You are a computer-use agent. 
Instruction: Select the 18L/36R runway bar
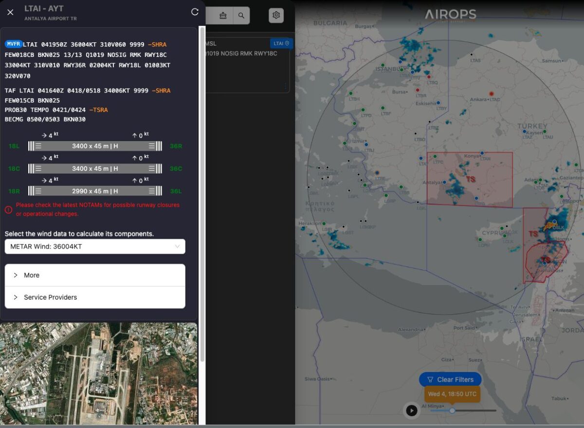[x=95, y=146]
